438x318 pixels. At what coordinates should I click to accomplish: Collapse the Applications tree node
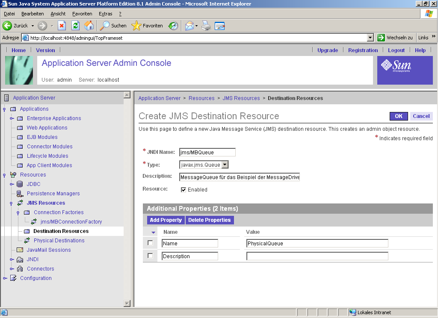4,109
